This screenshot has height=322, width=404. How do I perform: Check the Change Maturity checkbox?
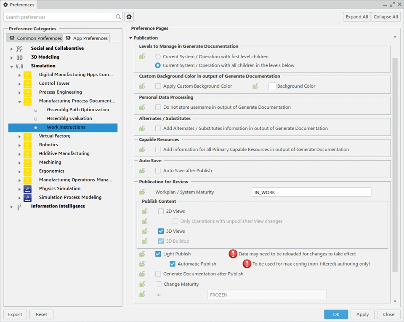click(x=159, y=284)
